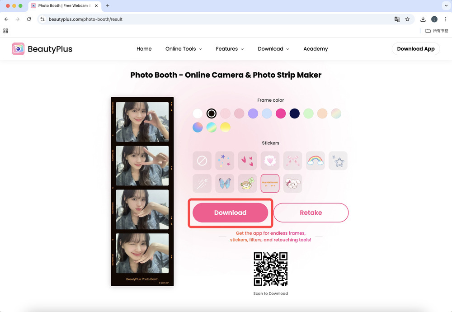The width and height of the screenshot is (452, 312).
Task: Select the no-sticker option to remove stickers
Action: coord(202,161)
